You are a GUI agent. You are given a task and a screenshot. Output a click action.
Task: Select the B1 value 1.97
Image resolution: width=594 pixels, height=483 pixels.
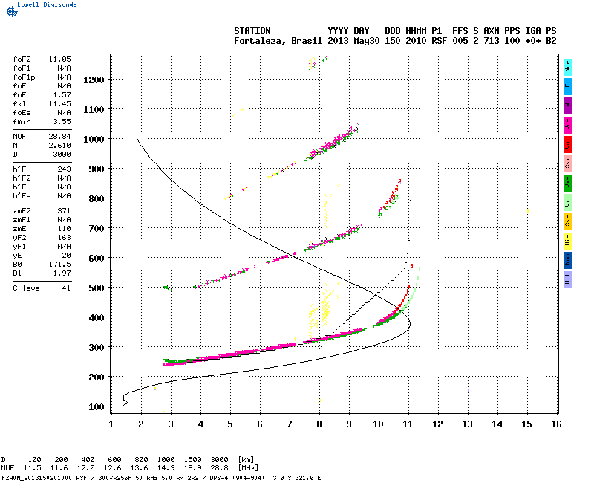click(62, 273)
